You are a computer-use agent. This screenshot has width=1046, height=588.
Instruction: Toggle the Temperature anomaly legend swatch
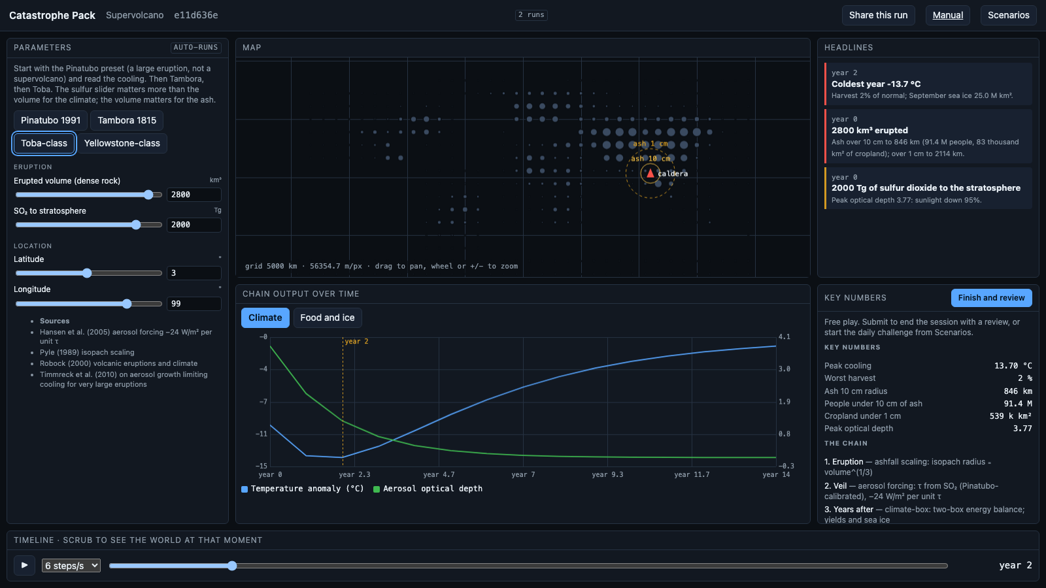(245, 489)
